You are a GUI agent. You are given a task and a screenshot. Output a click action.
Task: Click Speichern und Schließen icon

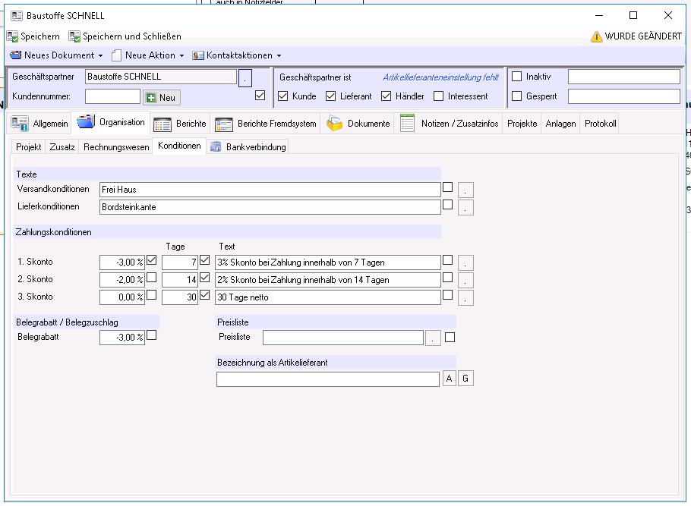(x=74, y=36)
